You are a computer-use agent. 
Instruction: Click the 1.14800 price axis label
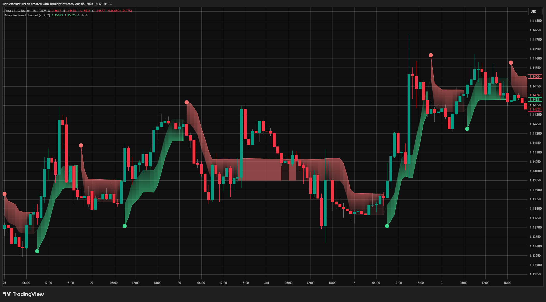coord(535,21)
